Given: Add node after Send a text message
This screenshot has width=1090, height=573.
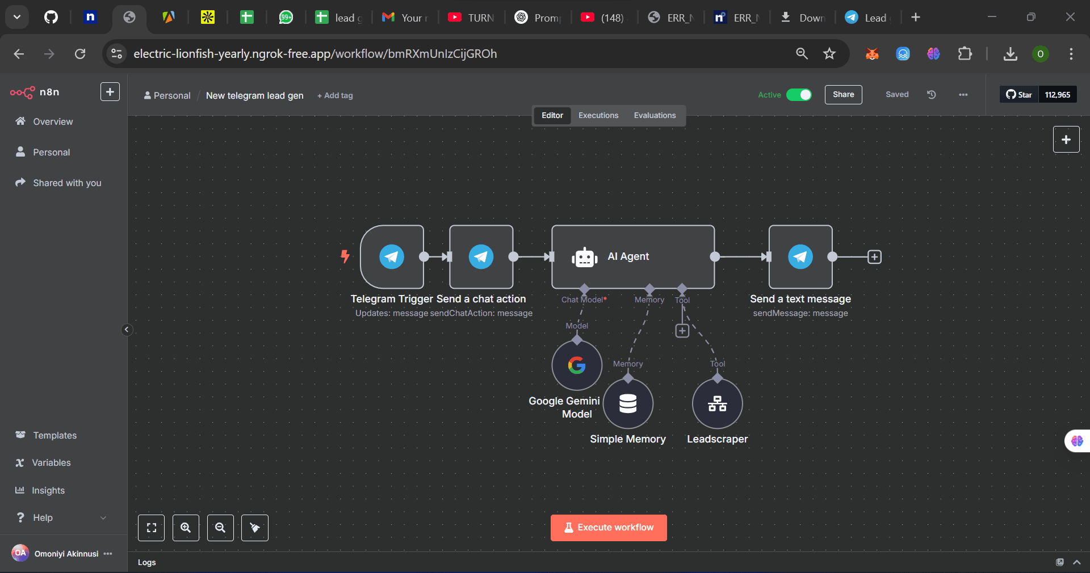Looking at the screenshot, I should tap(874, 257).
